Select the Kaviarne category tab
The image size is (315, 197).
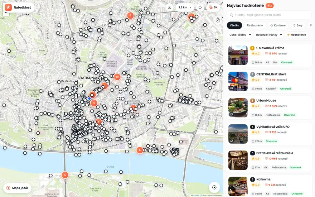coord(278,25)
